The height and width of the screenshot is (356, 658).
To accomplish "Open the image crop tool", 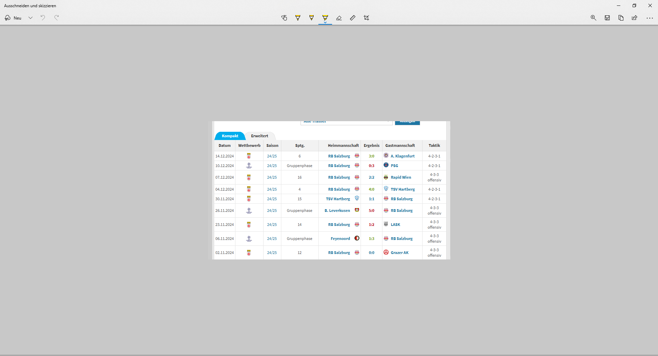I will (366, 18).
